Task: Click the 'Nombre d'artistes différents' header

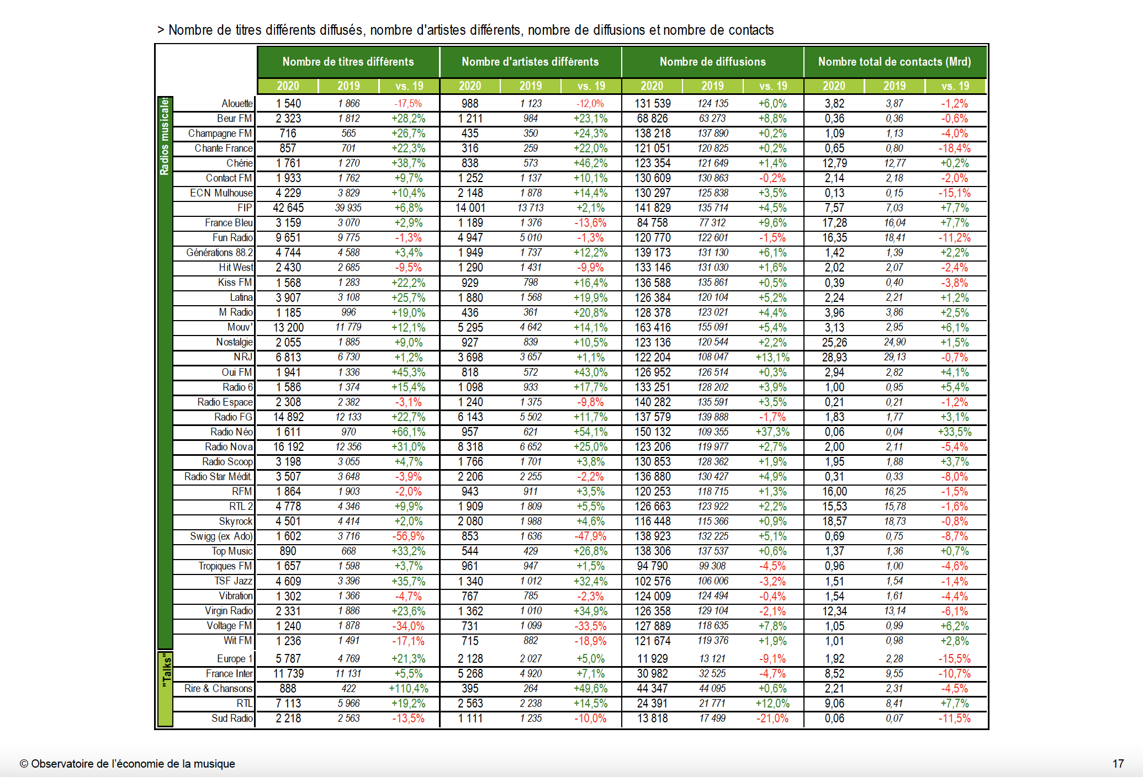Action: pos(530,62)
